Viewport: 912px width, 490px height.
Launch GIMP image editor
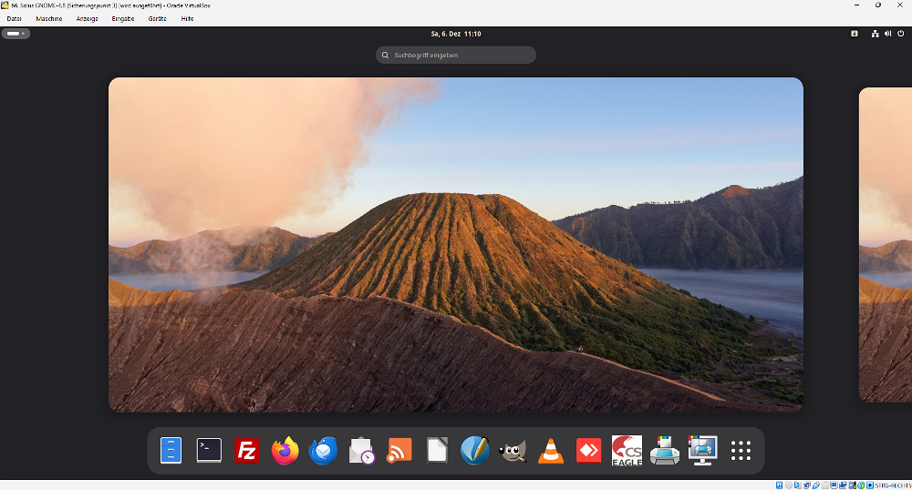(x=513, y=450)
